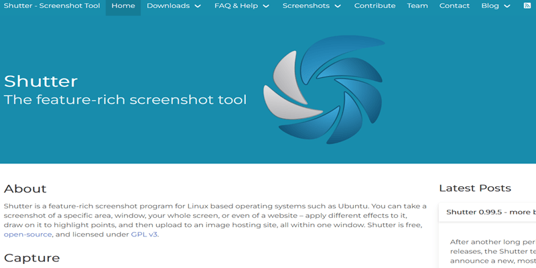
Task: Go to the Home menu item
Action: click(x=123, y=6)
